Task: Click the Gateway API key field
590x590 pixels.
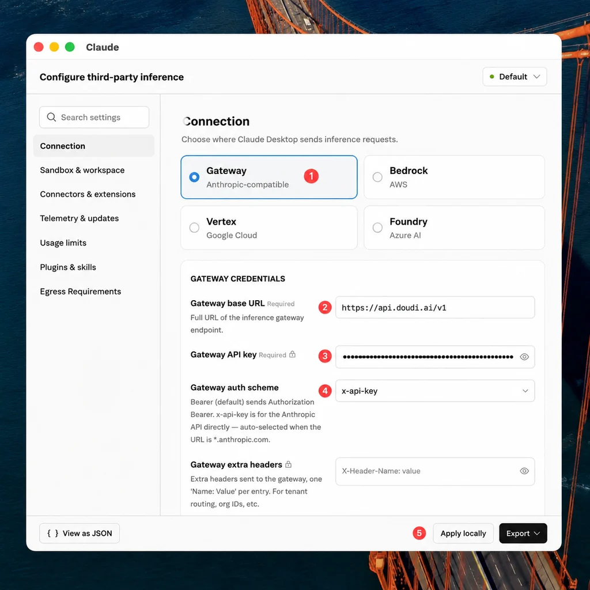Action: pyautogui.click(x=435, y=357)
